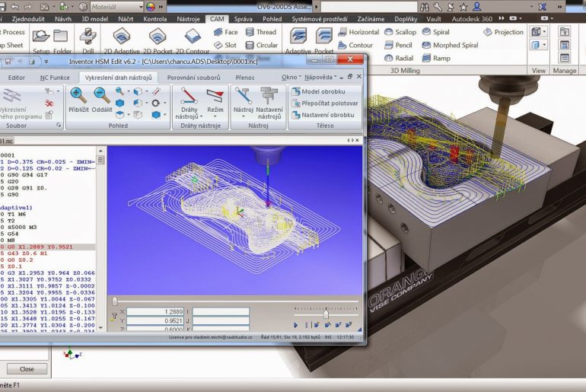
Task: Select the 2D Pocket toolpath icon
Action: pyautogui.click(x=157, y=36)
